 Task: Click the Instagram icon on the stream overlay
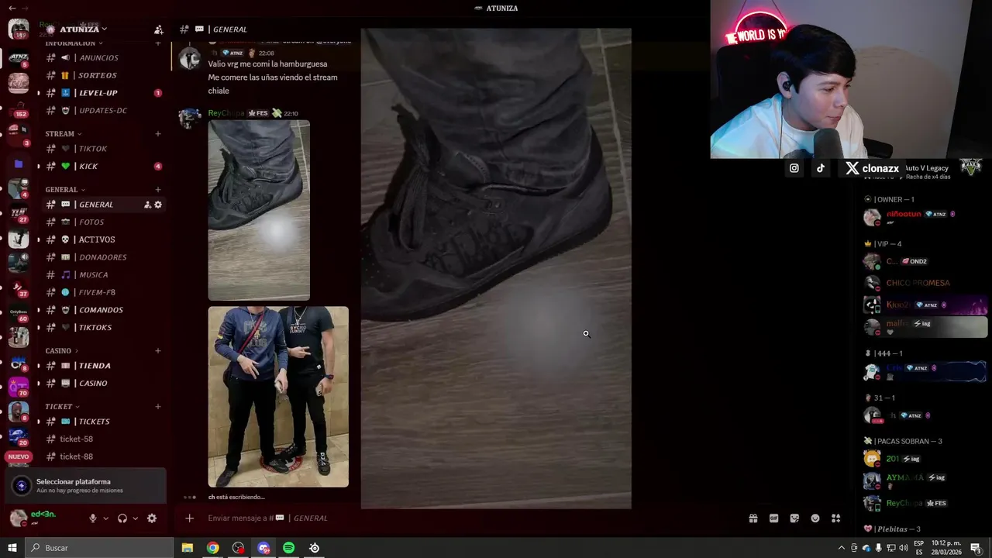point(794,168)
